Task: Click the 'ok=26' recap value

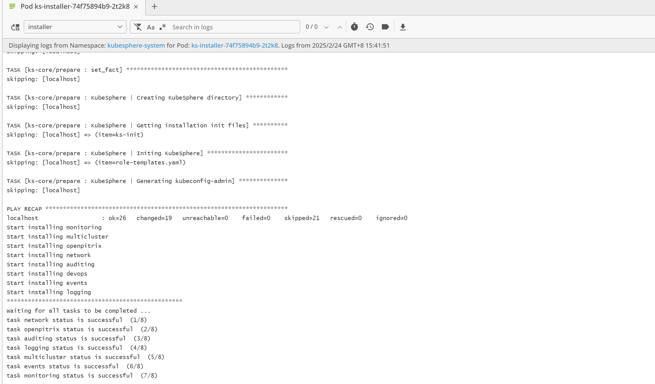Action: (117, 218)
